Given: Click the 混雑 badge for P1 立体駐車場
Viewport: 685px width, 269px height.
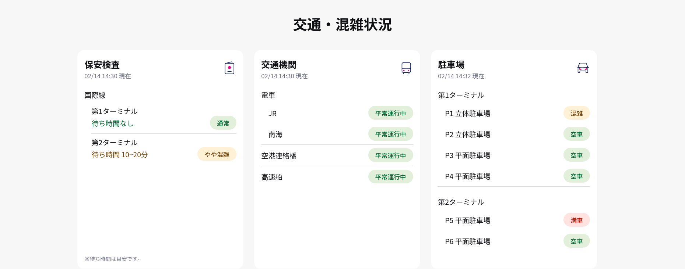Looking at the screenshot, I should point(576,113).
